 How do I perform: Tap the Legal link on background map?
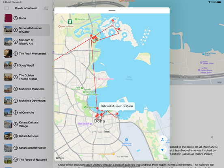coord(220,82)
